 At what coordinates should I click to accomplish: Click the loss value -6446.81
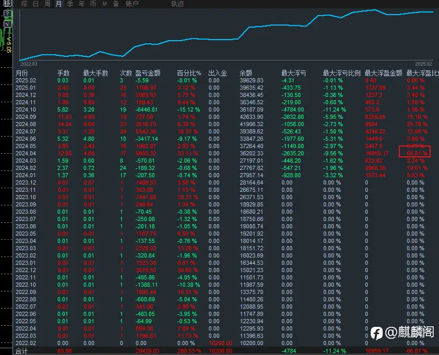tap(147, 109)
